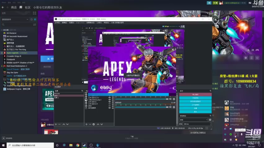Click 添加游戏 at Steam bottom left
The width and height of the screenshot is (264, 148).
click(7, 138)
